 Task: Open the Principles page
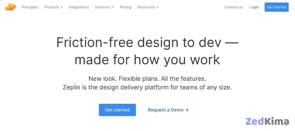[x=30, y=7]
